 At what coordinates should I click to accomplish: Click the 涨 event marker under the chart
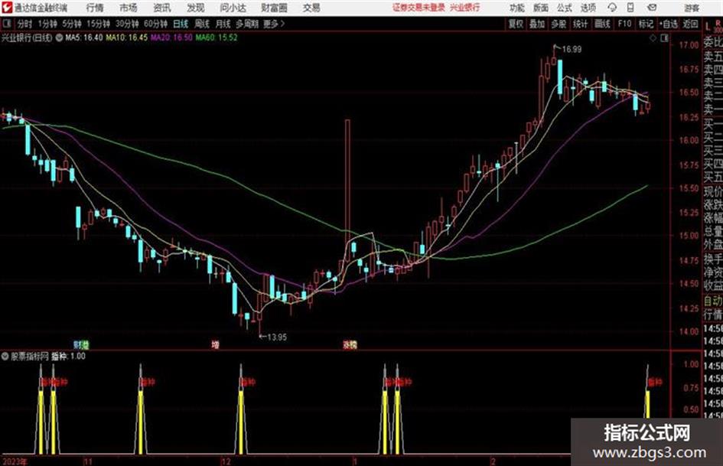(347, 344)
